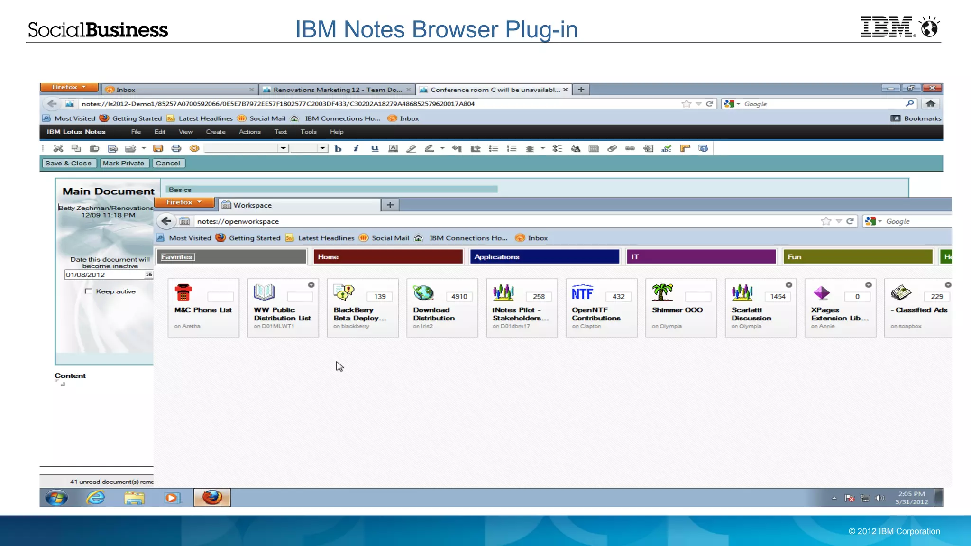The width and height of the screenshot is (971, 546).
Task: Toggle underline formatting
Action: [x=375, y=149]
